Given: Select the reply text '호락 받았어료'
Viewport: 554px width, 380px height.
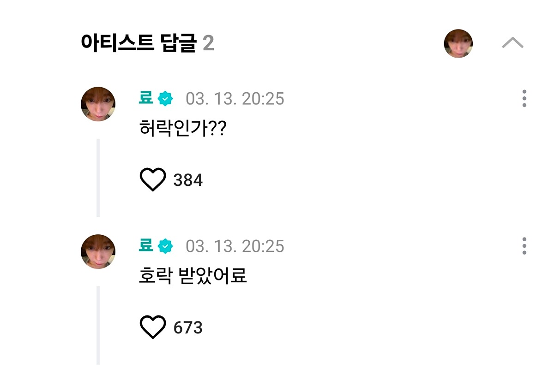Looking at the screenshot, I should 193,276.
